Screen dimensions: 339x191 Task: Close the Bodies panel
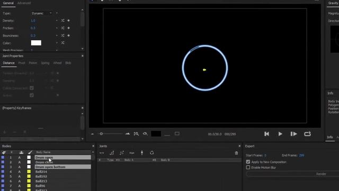[93, 146]
